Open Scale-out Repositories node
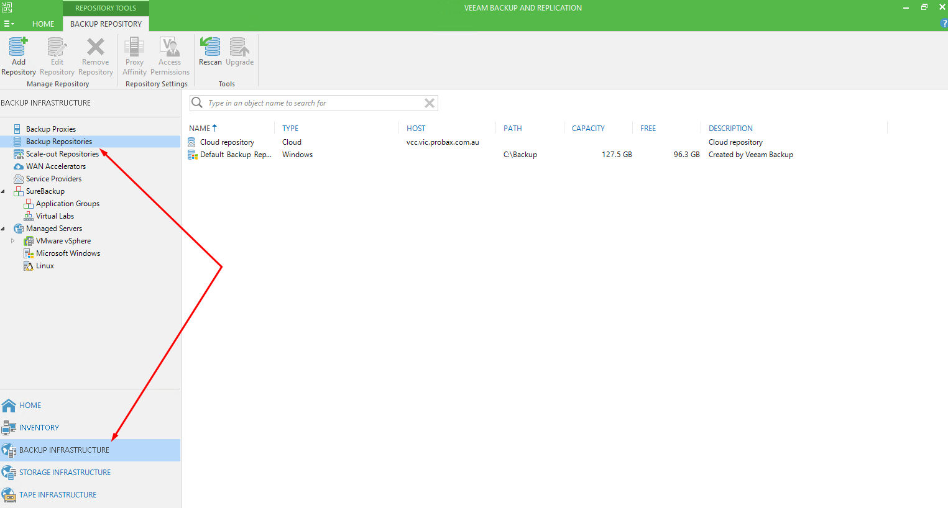This screenshot has width=948, height=508. click(x=62, y=154)
